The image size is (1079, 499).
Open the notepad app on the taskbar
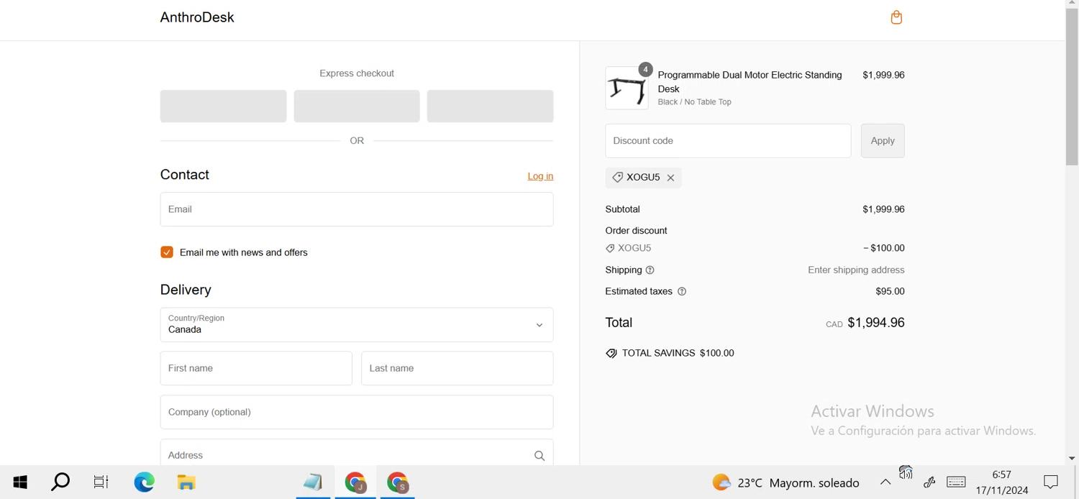coord(313,482)
